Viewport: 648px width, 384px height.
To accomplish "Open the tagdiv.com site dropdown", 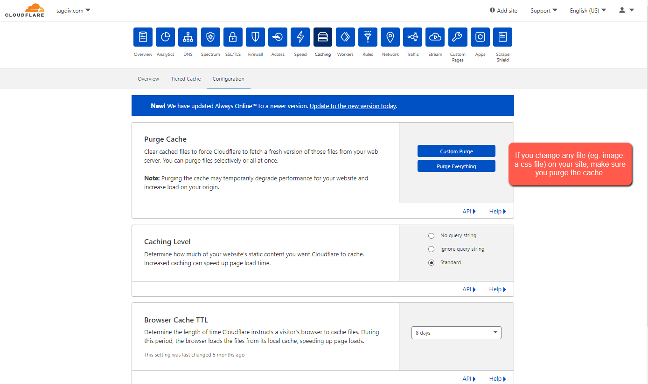I will pos(73,10).
